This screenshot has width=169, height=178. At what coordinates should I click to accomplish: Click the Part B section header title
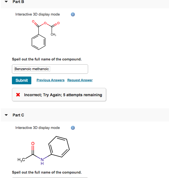click(x=18, y=2)
